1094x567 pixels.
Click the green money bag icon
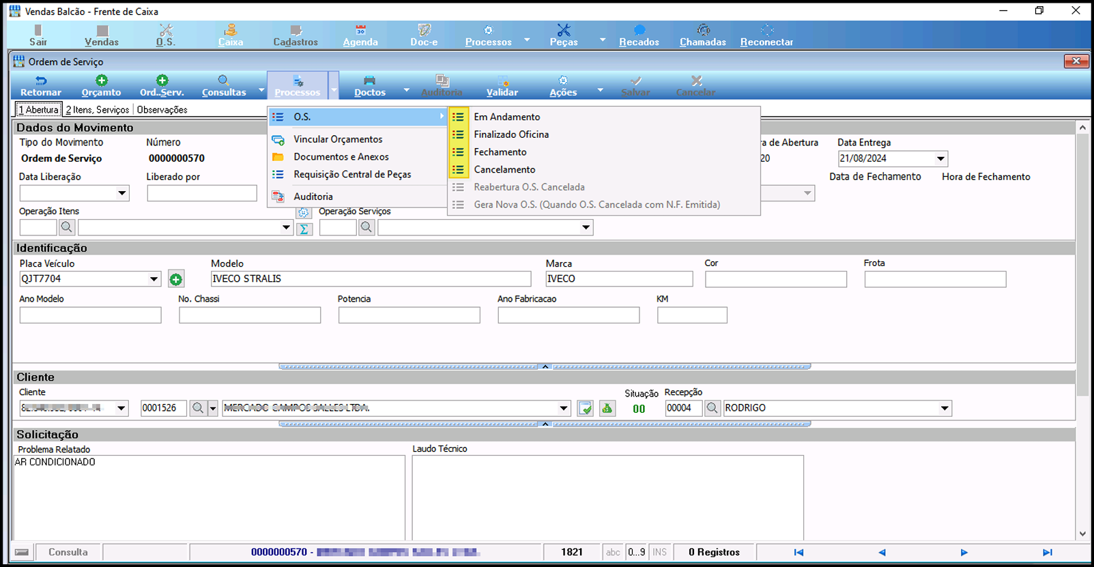[x=607, y=408]
